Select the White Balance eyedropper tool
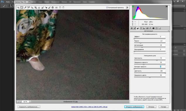The image size is (186, 111). (25, 8)
